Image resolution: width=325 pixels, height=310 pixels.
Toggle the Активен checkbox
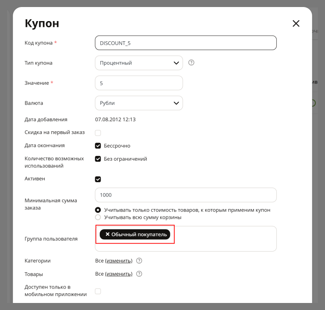(x=98, y=179)
